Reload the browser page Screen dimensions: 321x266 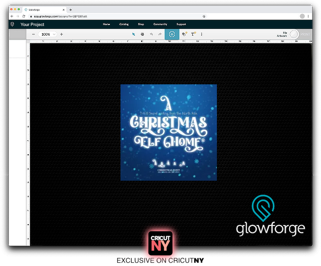tap(24, 16)
